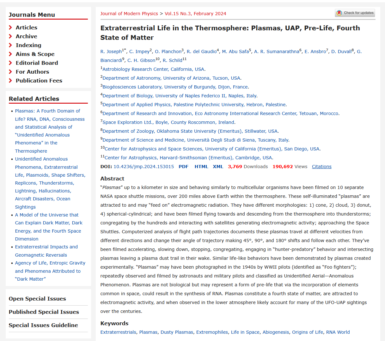Screen dimensions: 385x341
Task: Download the PDF version
Action: pos(183,167)
